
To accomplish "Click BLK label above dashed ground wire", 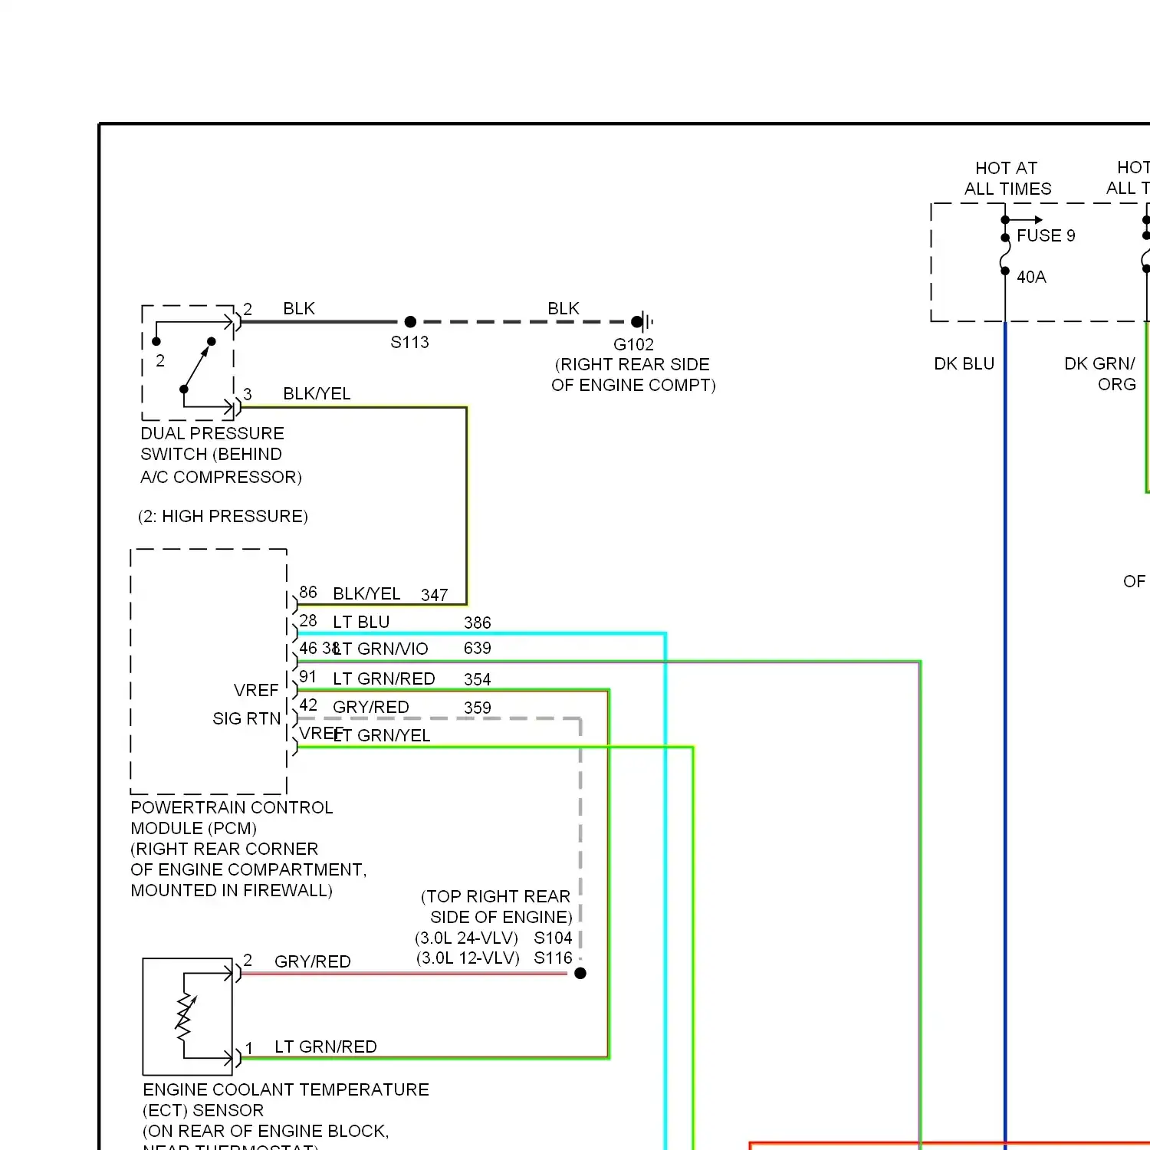I will tap(563, 308).
